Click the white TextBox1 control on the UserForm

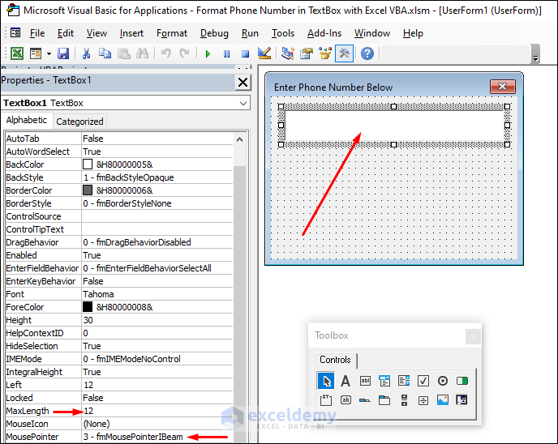tap(394, 126)
